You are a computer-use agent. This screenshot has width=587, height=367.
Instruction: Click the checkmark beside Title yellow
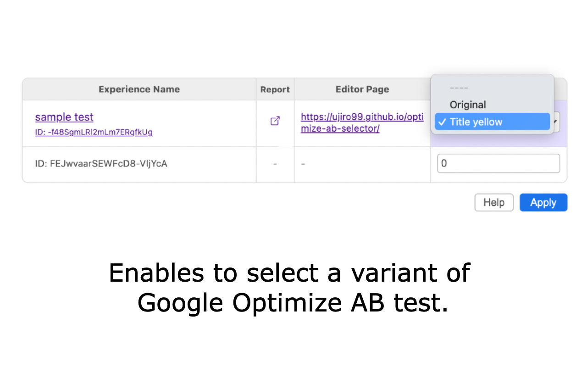tap(442, 122)
